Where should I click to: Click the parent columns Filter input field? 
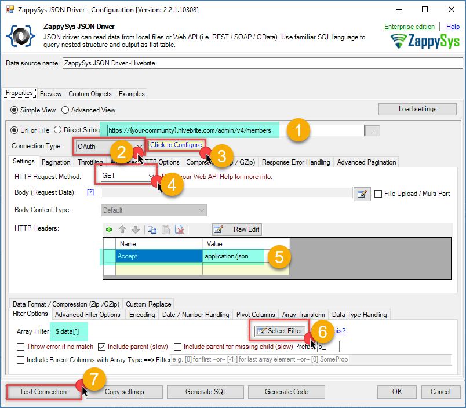click(311, 360)
